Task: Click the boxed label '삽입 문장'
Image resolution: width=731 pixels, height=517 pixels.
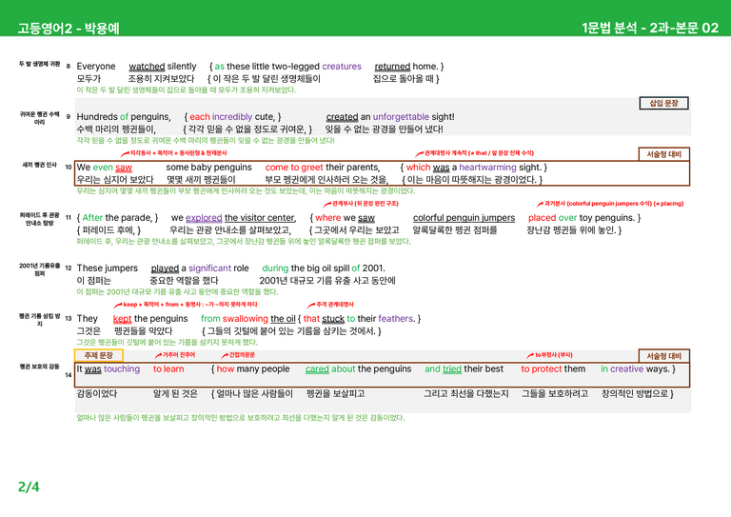Action: [663, 103]
